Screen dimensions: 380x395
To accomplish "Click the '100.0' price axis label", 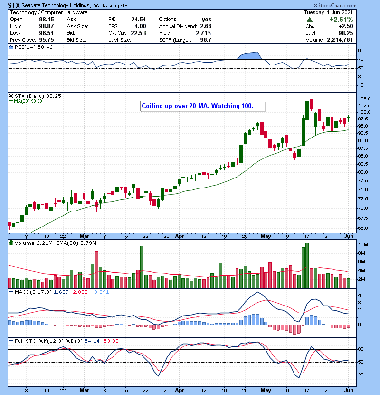I will pyautogui.click(x=364, y=112).
